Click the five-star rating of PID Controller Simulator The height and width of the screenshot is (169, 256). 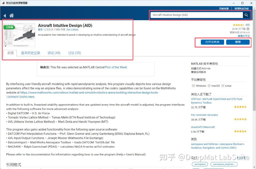click(240, 119)
